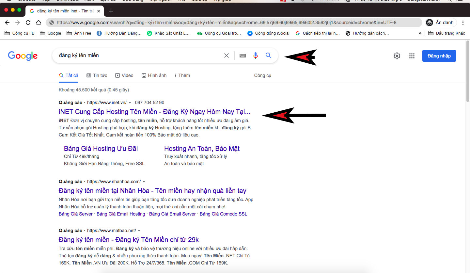Reload the current page
Viewport: 470px width, 273px height.
[28, 23]
